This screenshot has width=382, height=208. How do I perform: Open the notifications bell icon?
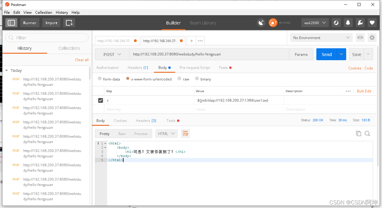click(348, 23)
